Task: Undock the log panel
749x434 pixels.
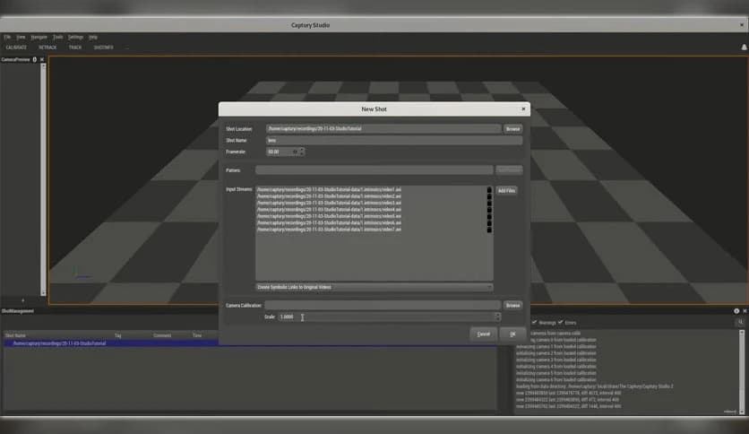Action: point(736,310)
